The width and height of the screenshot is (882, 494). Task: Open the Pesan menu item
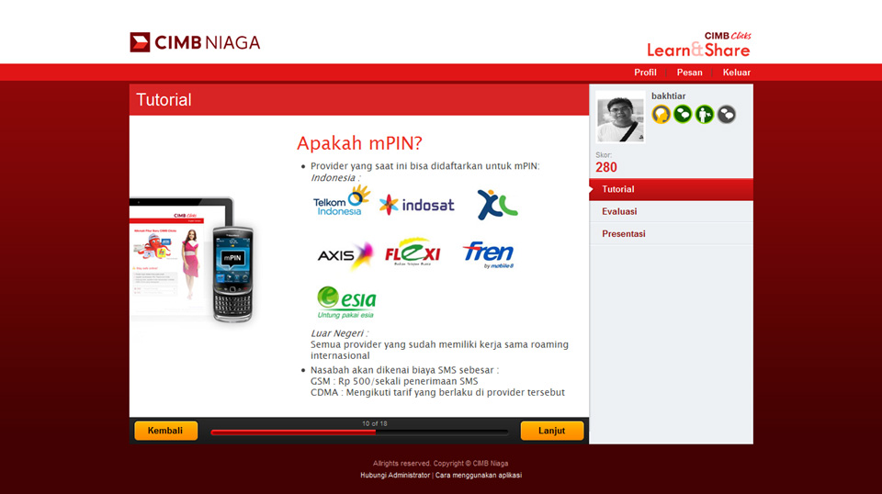pyautogui.click(x=690, y=73)
